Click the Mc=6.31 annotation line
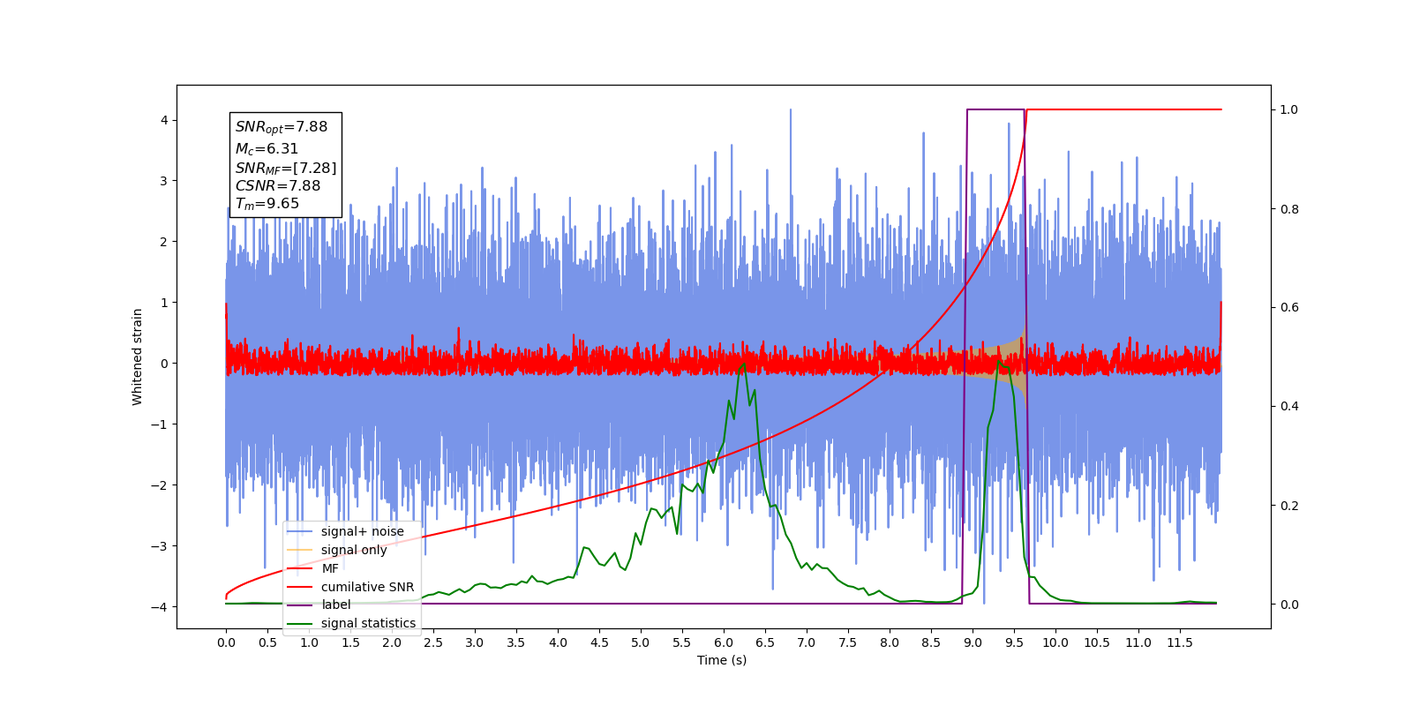The height and width of the screenshot is (706, 1412). tap(267, 149)
